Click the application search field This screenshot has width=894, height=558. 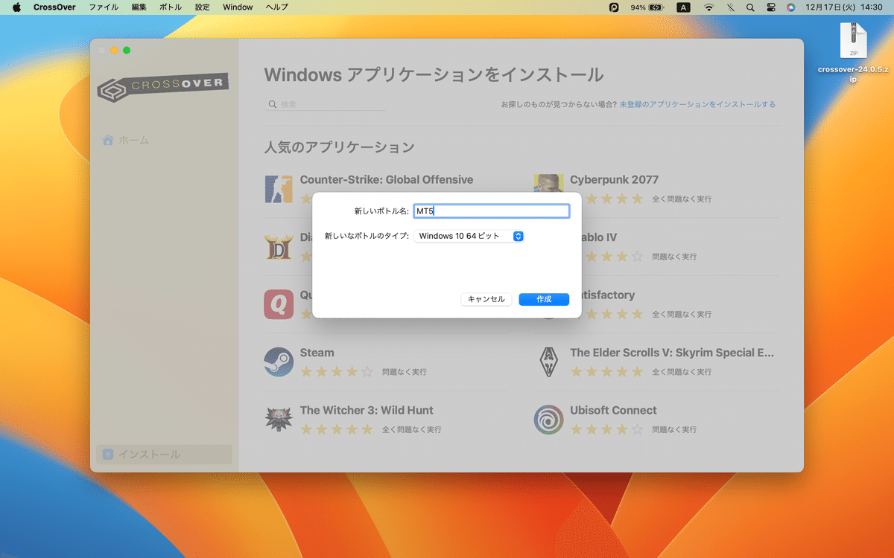326,104
